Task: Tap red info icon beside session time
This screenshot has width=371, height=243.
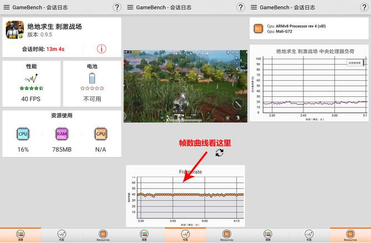Action: pyautogui.click(x=101, y=49)
